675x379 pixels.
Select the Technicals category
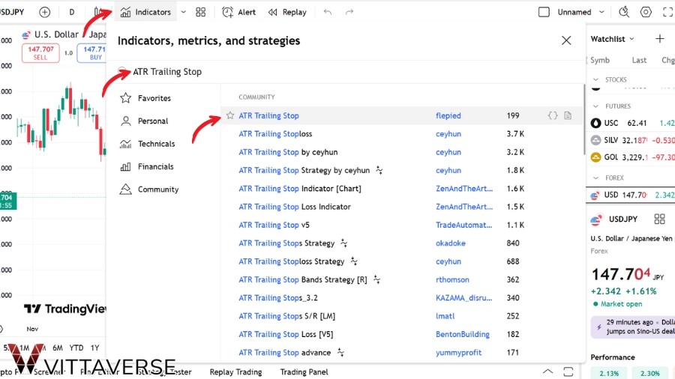click(155, 144)
